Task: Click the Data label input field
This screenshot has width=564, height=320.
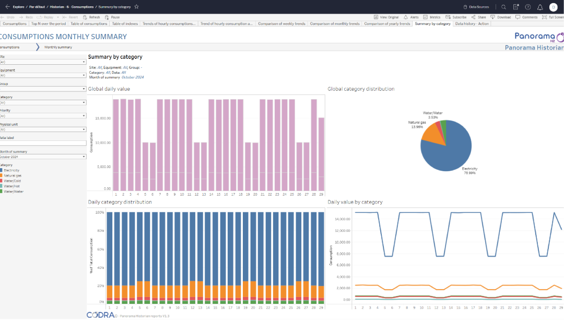Action: (x=43, y=143)
